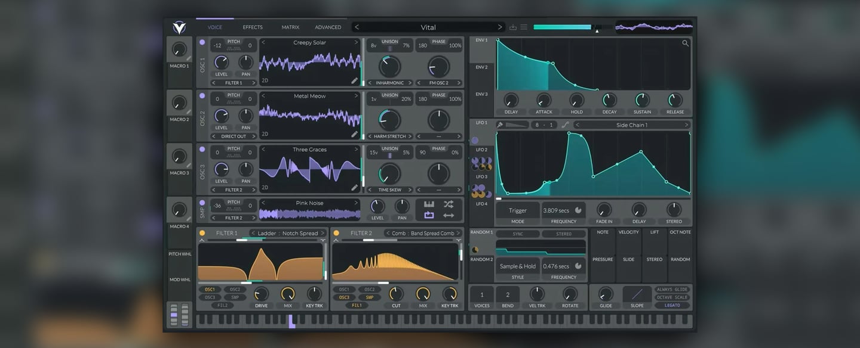
Task: Enable the ALWAYS GLIDE button
Action: click(x=672, y=290)
